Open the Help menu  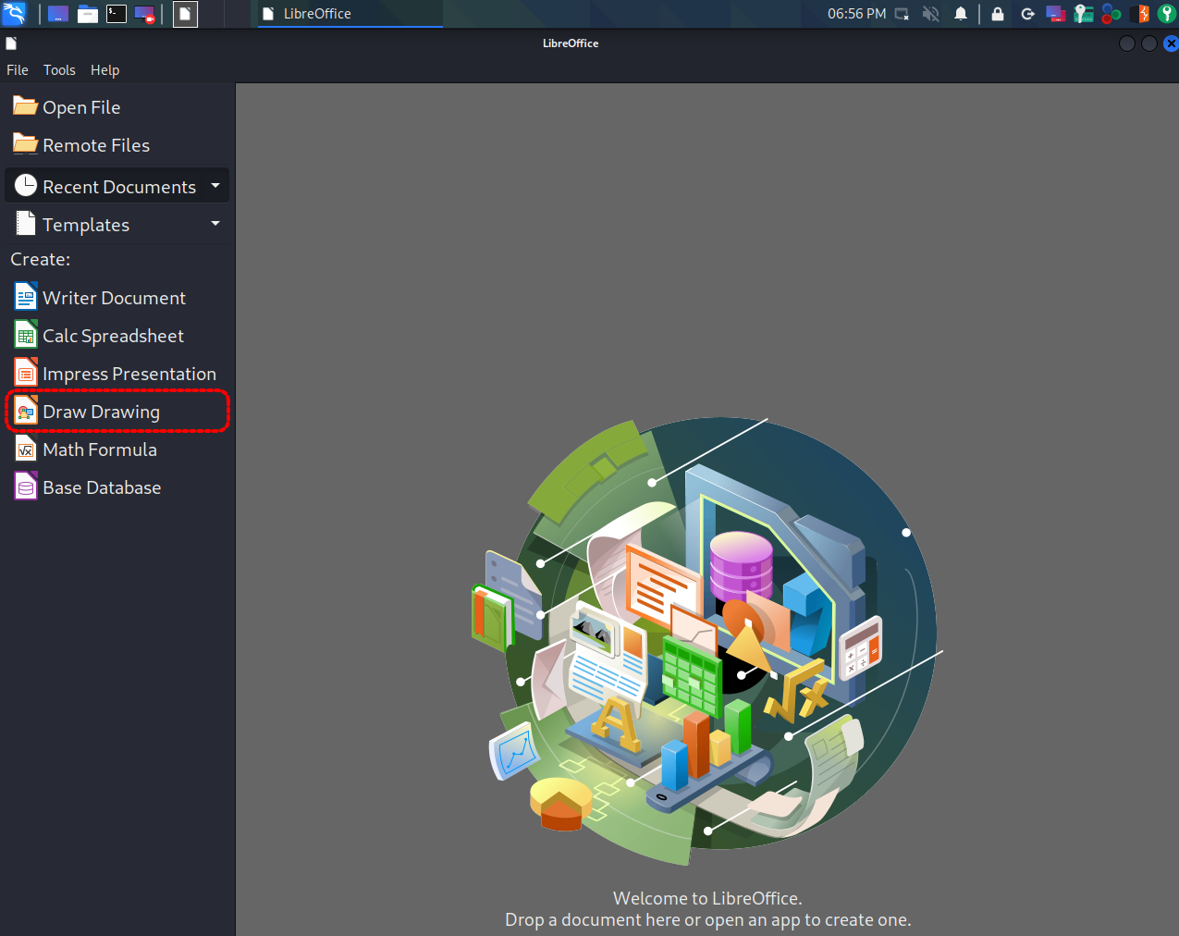[104, 70]
